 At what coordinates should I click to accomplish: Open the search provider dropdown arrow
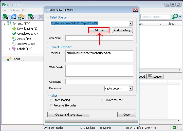coord(180,17)
